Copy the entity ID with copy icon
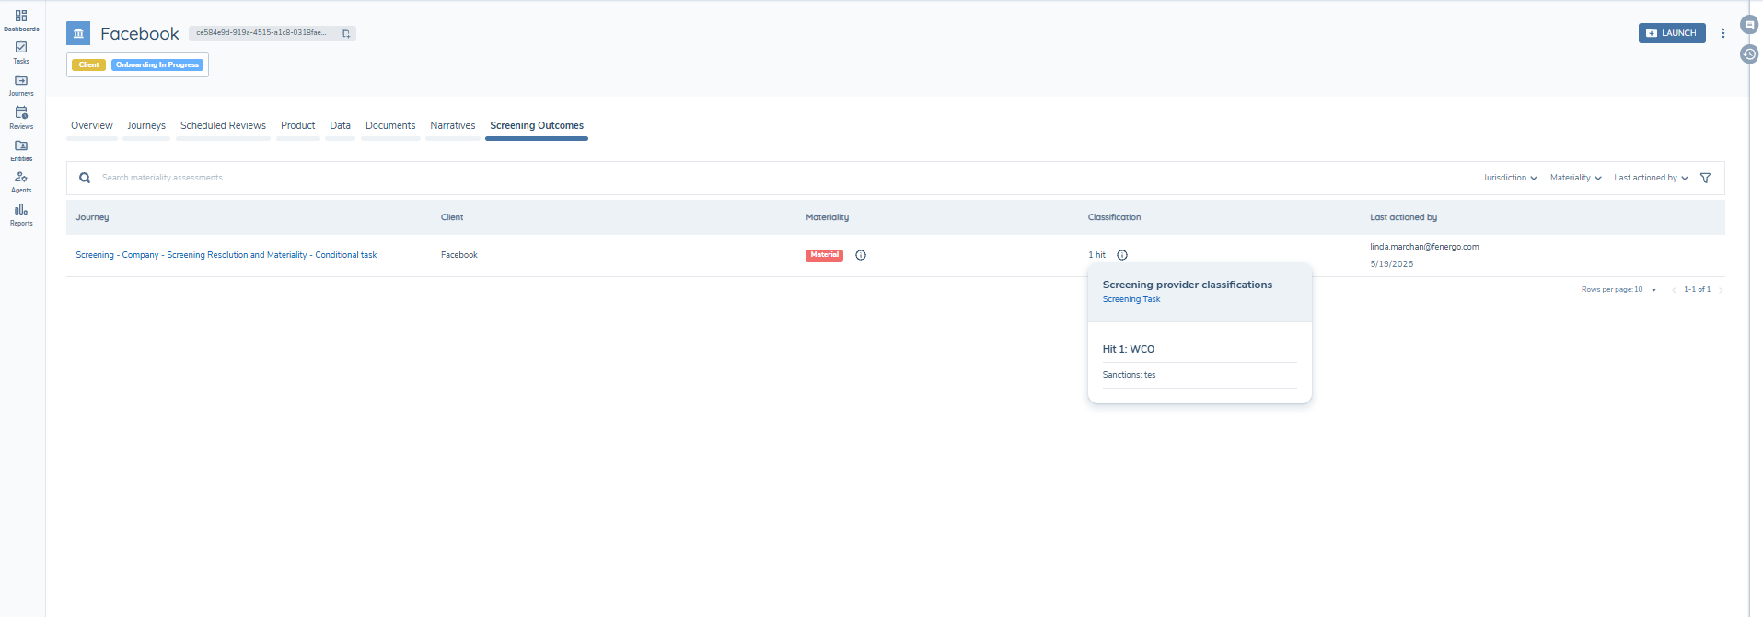The width and height of the screenshot is (1763, 617). pos(346,33)
